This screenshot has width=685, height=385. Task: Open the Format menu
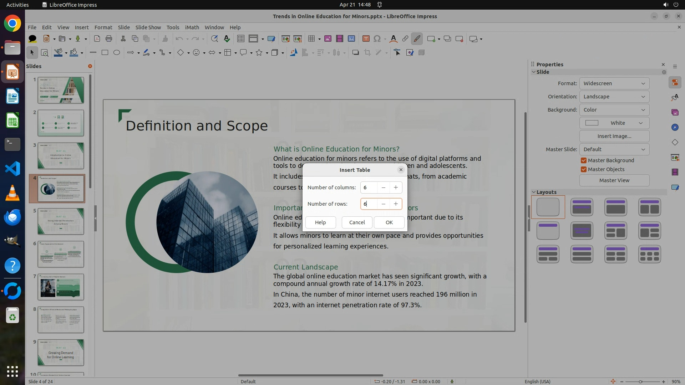(103, 27)
